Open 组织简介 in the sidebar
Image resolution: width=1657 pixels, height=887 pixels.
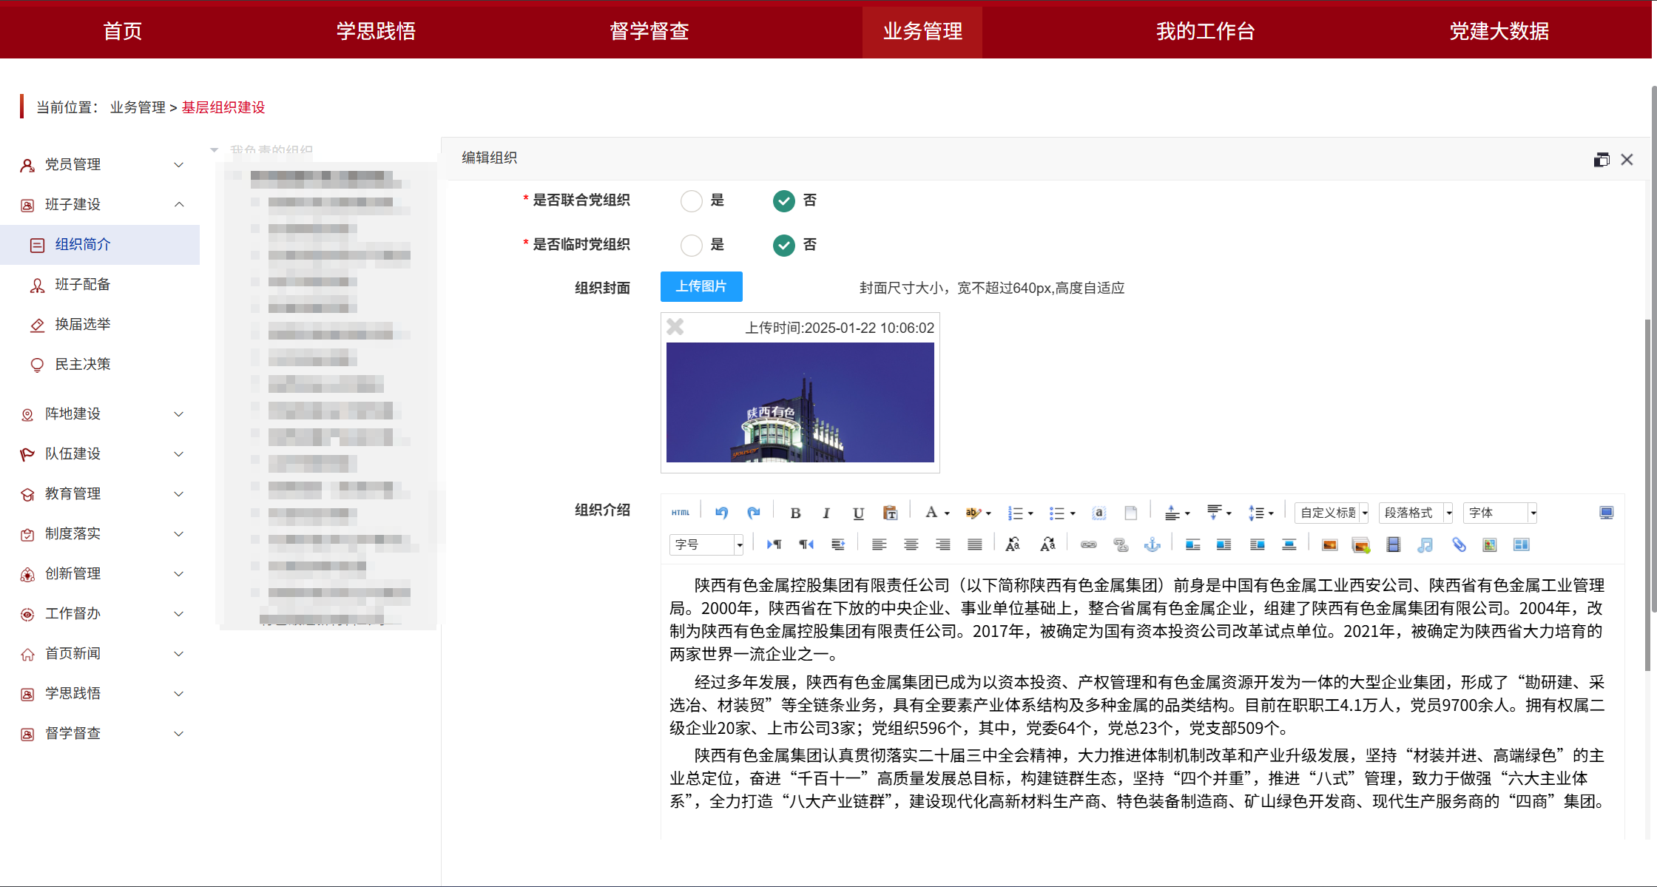[x=84, y=244]
